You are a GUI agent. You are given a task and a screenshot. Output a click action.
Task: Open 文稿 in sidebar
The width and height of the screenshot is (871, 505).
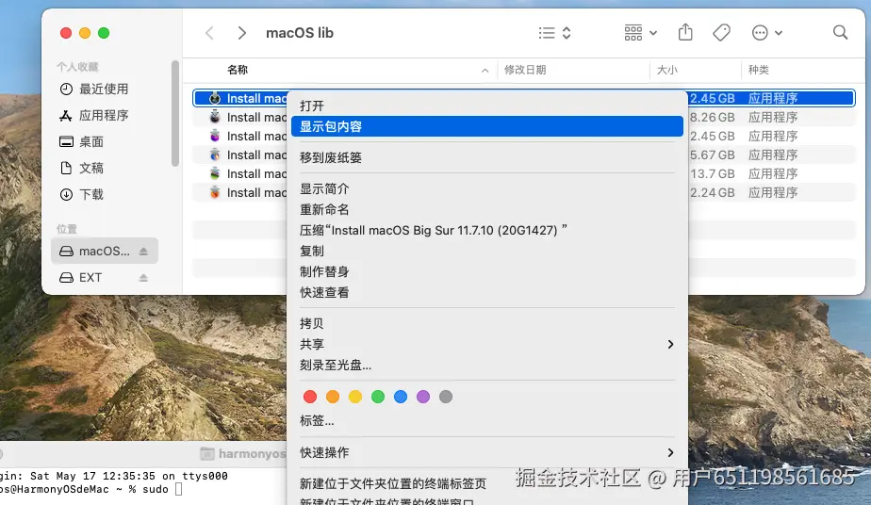tap(82, 168)
